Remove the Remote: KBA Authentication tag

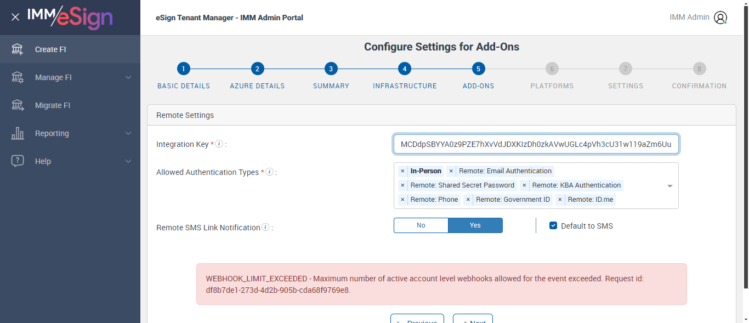point(524,185)
